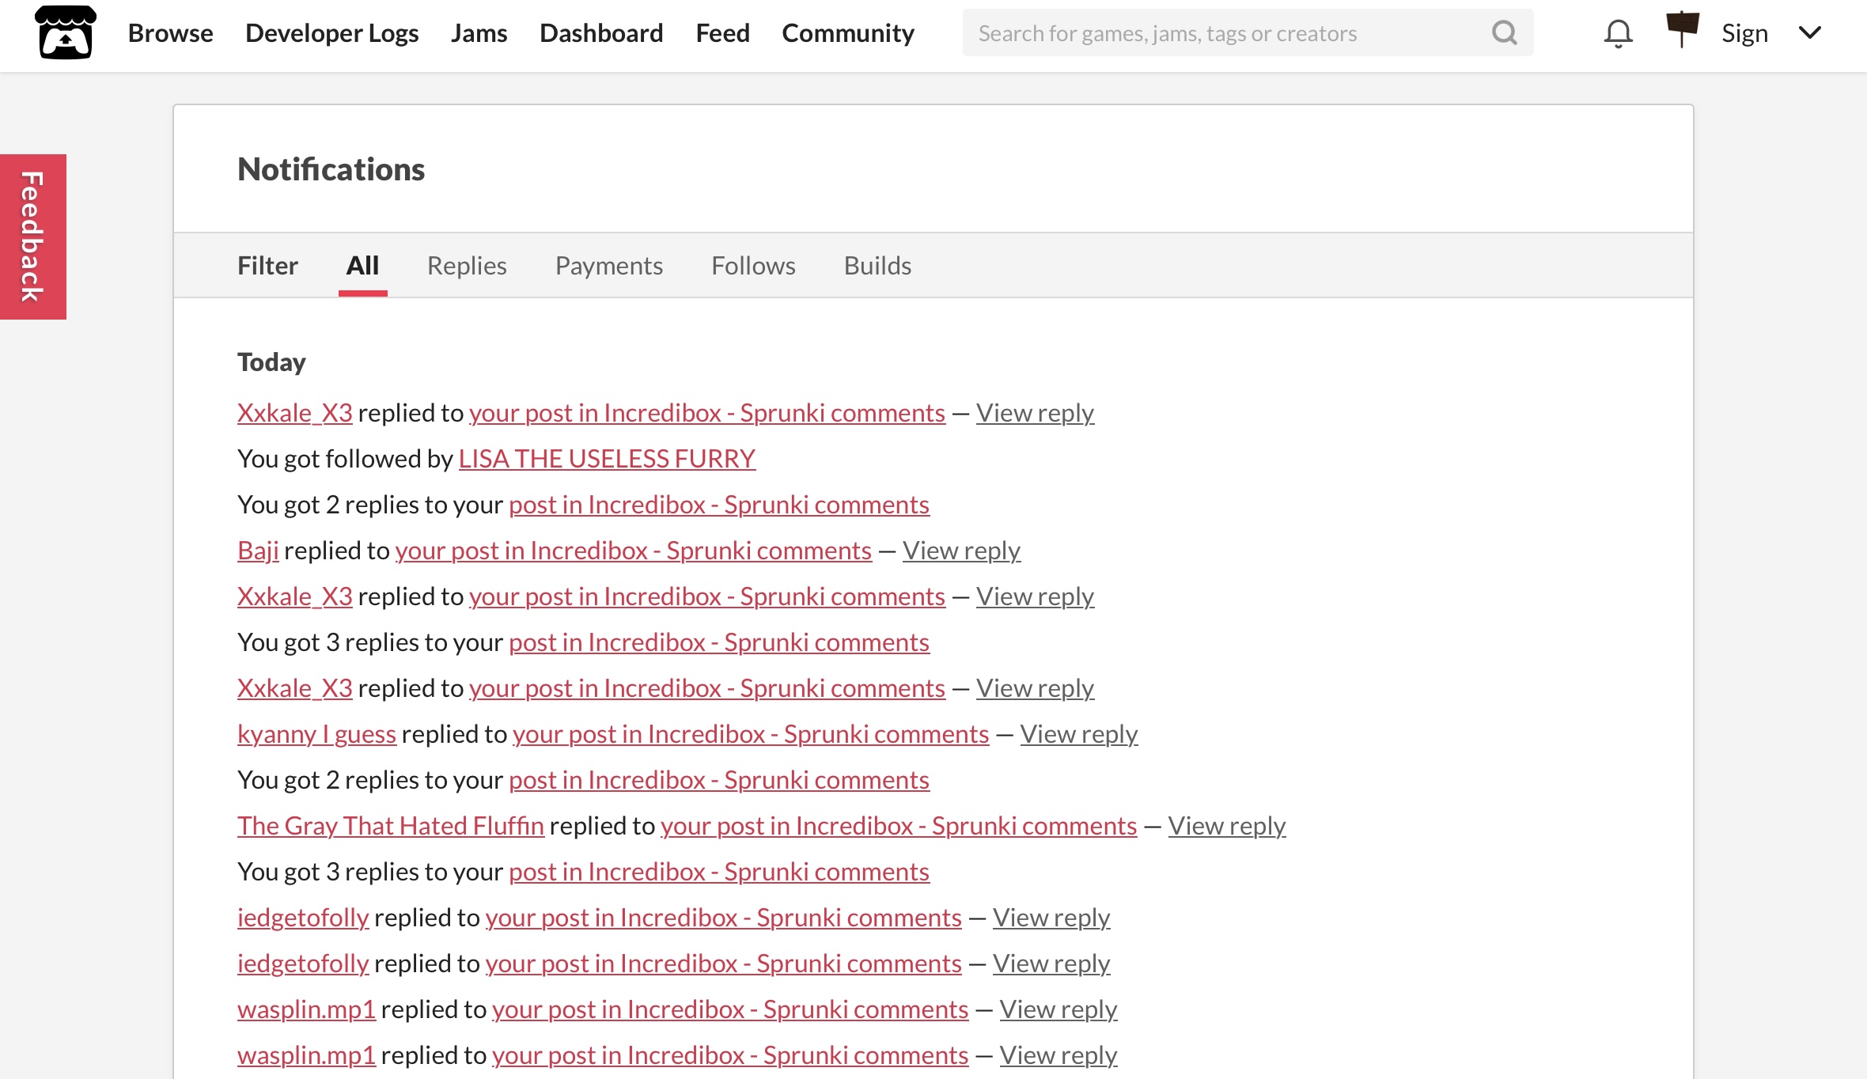
Task: Switch to the Builds filter tab
Action: click(x=877, y=266)
